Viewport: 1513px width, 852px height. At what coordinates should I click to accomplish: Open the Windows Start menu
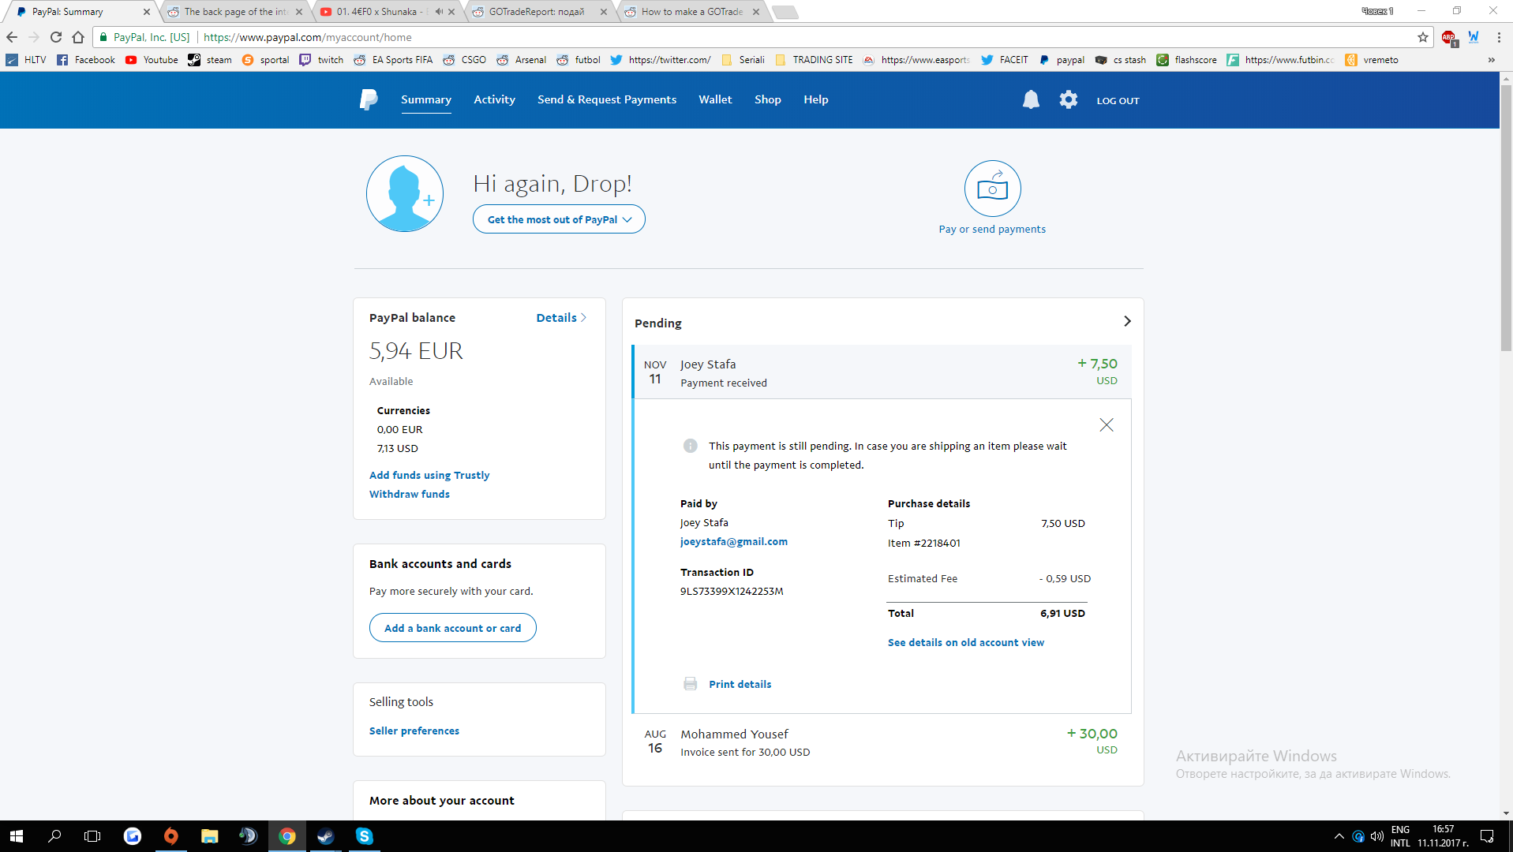click(17, 836)
